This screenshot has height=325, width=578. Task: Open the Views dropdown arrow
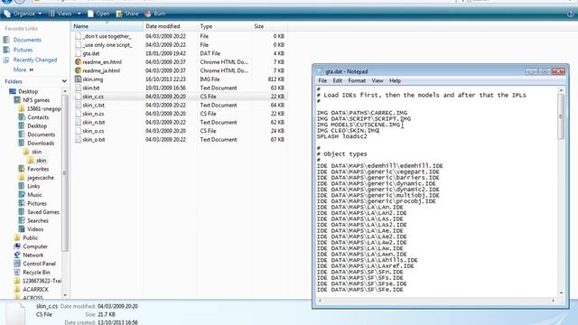coord(79,14)
